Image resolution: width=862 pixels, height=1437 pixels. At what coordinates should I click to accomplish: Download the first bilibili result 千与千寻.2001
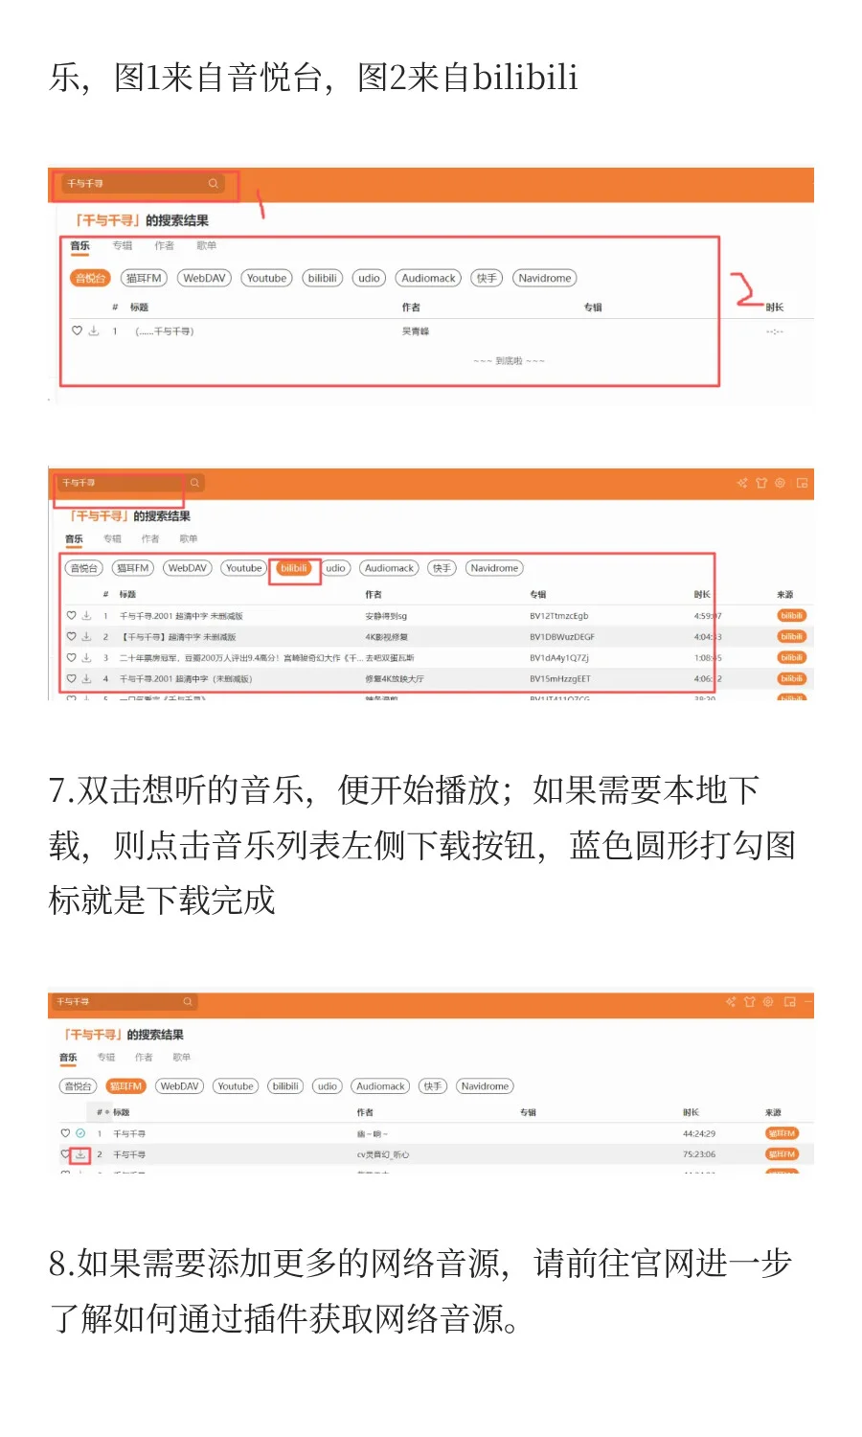pos(85,614)
